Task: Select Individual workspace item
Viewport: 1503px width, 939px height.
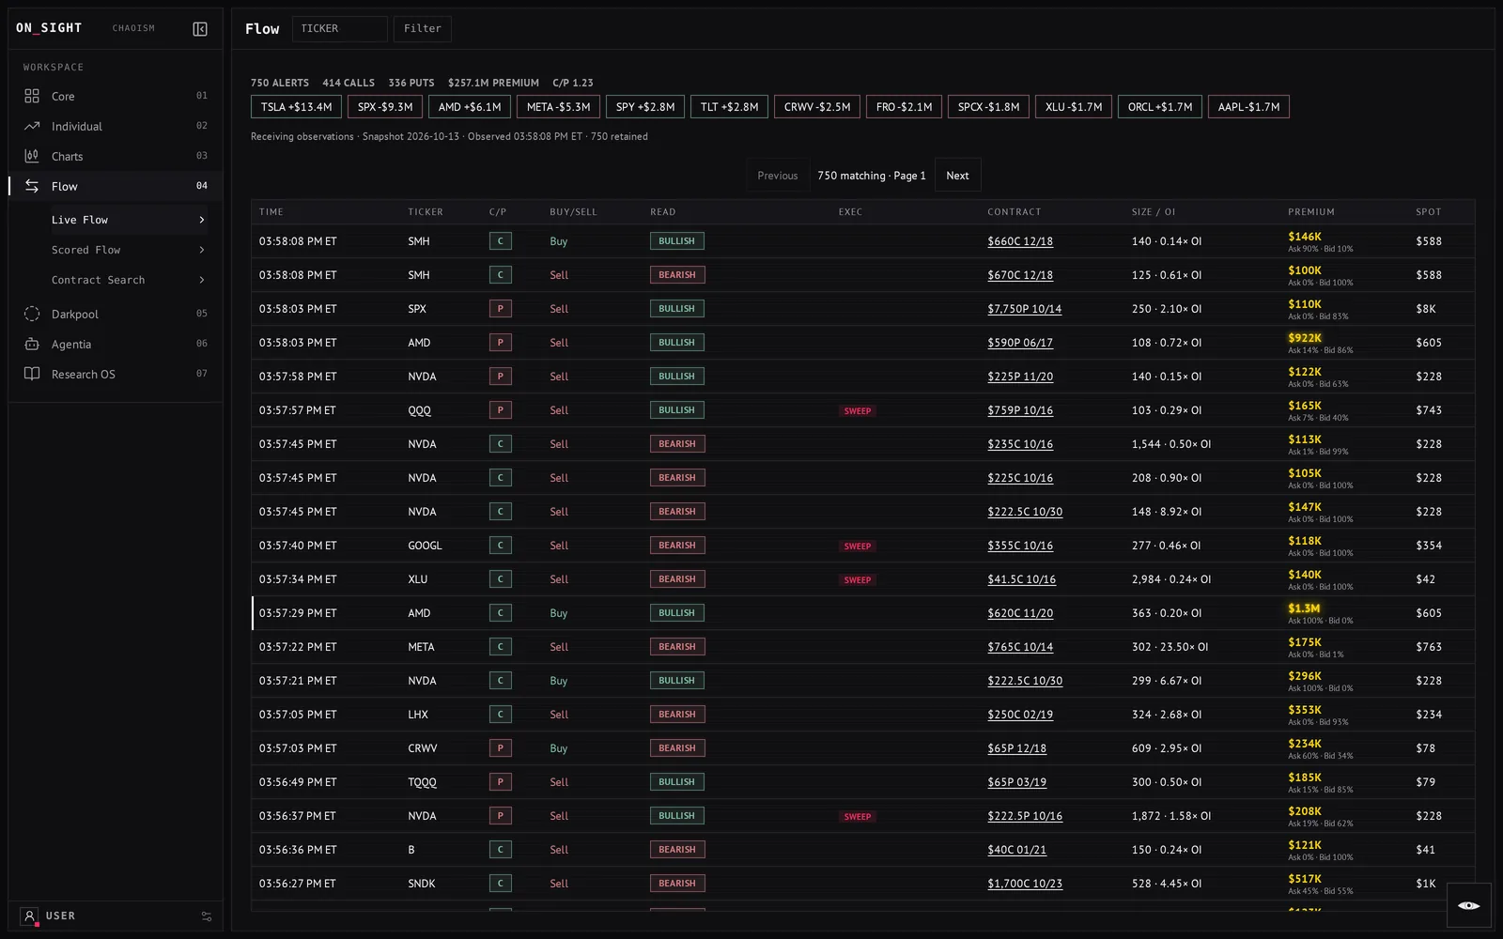Action: pyautogui.click(x=116, y=126)
